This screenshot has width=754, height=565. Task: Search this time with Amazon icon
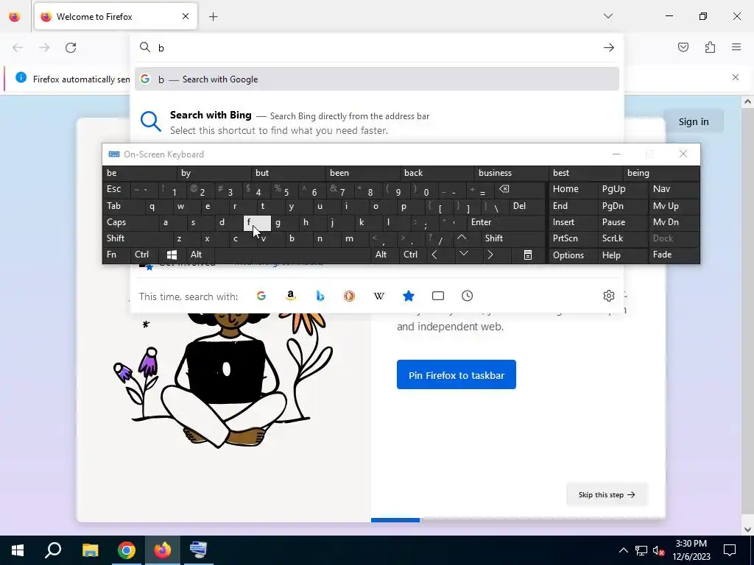pos(290,296)
